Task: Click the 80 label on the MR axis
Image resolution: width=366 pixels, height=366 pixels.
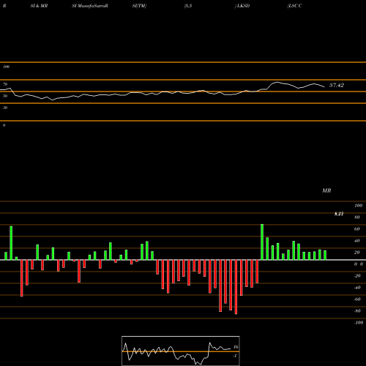Action: [357, 217]
